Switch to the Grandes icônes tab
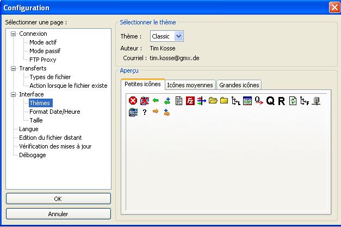 (x=239, y=85)
